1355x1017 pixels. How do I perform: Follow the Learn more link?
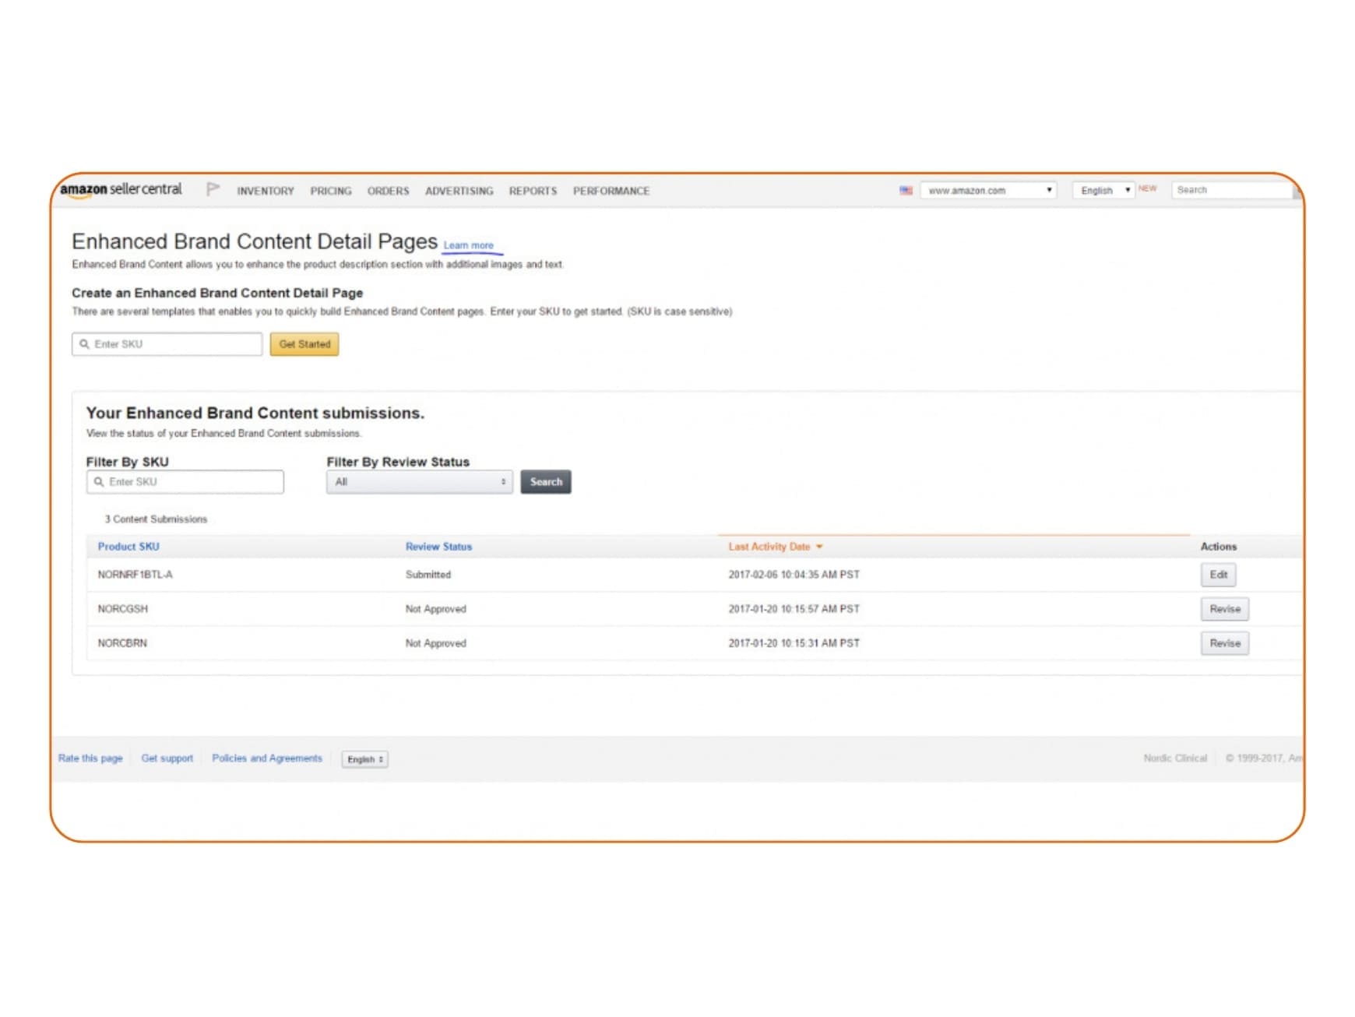click(x=468, y=245)
